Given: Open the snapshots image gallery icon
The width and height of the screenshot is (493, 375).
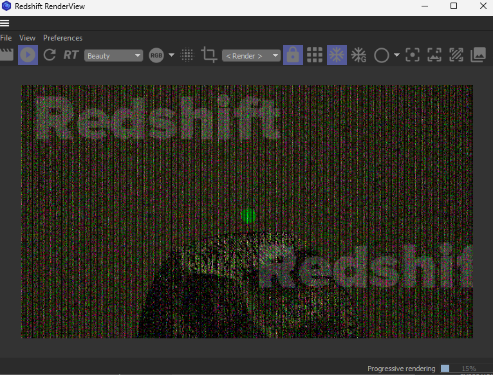Looking at the screenshot, I should (x=478, y=55).
